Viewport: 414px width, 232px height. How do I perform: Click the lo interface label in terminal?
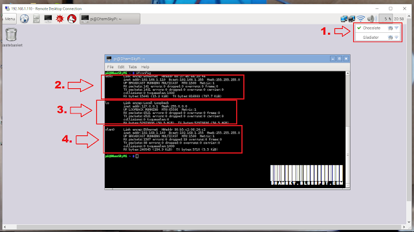(x=107, y=103)
